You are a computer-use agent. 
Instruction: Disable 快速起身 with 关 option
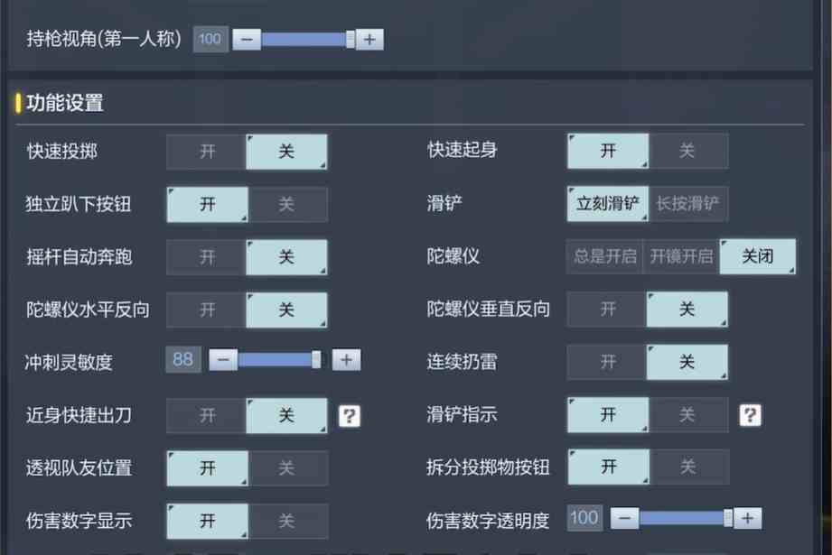(687, 151)
